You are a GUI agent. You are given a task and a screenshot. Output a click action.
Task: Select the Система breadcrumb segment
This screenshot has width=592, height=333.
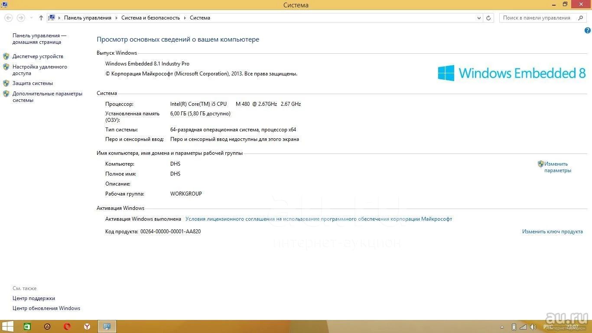(x=200, y=18)
